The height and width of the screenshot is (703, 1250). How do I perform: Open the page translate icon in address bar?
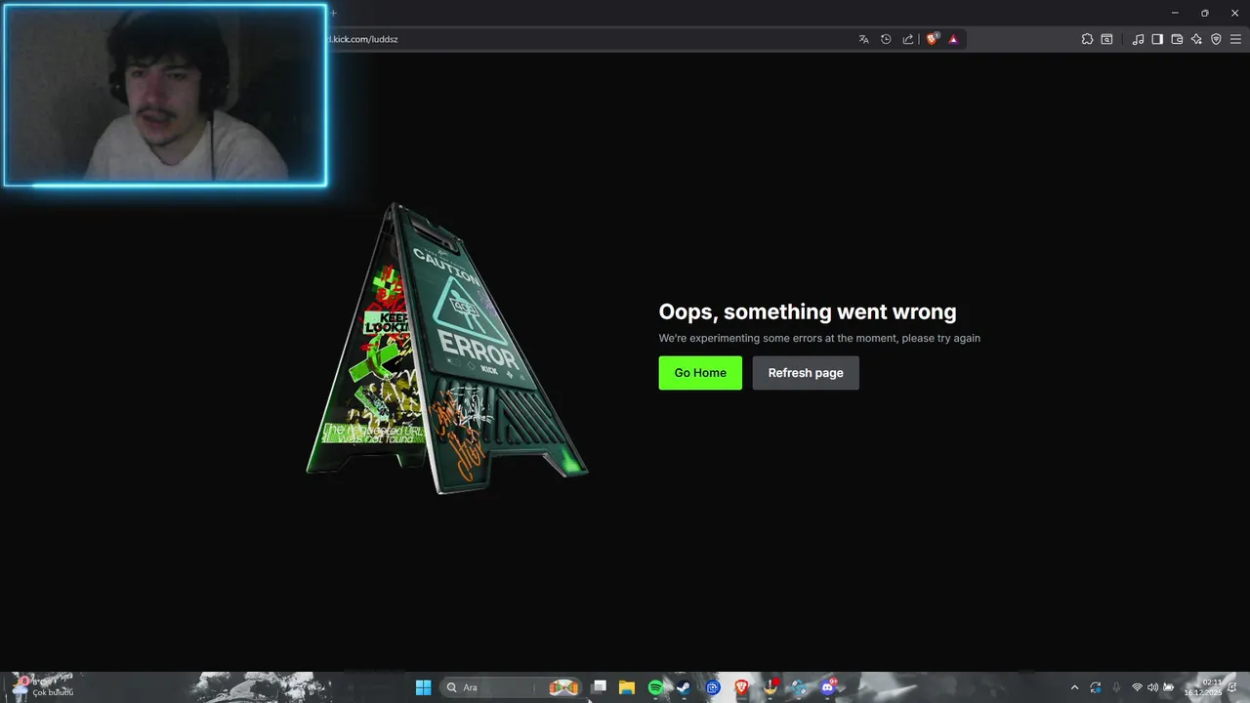[x=863, y=39]
